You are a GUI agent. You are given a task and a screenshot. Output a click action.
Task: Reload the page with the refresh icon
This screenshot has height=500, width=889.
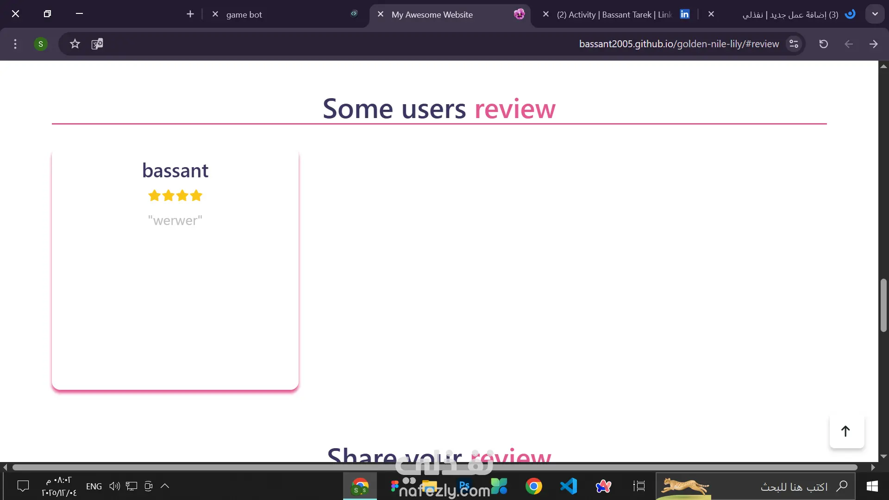823,44
